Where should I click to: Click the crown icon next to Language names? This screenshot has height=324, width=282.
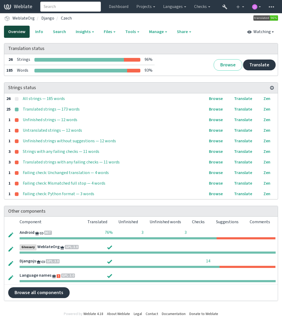pos(54,276)
